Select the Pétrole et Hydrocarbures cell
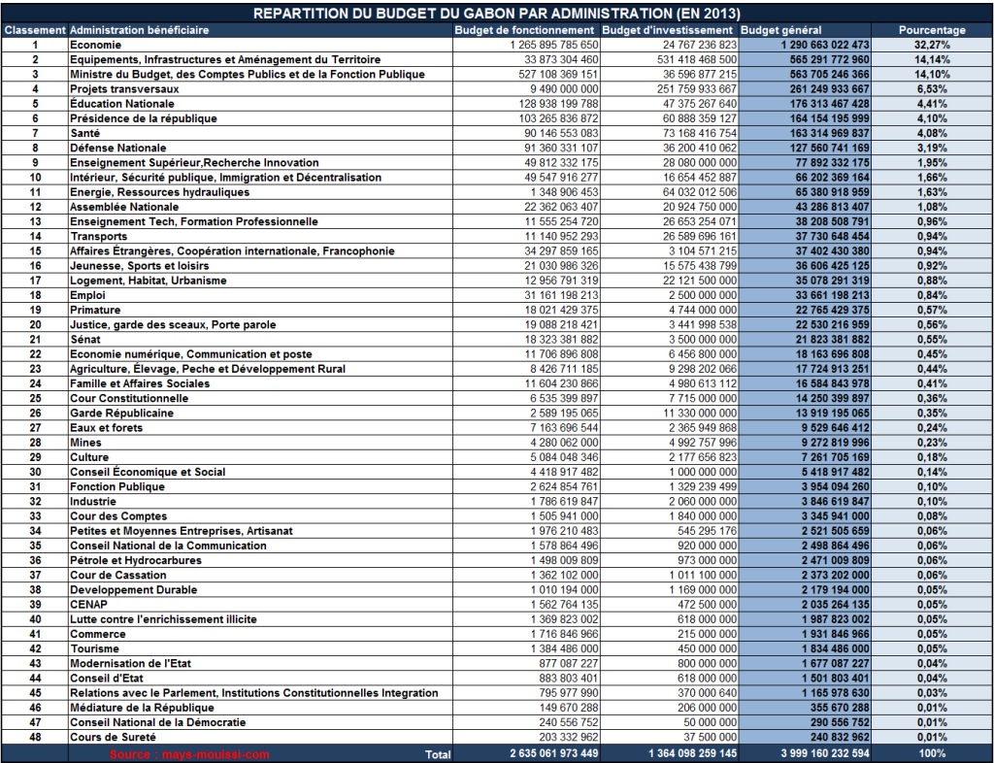Screen dimensions: 994x763 point(136,560)
